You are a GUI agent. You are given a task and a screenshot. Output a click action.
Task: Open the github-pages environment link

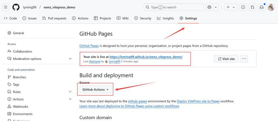click(x=137, y=101)
